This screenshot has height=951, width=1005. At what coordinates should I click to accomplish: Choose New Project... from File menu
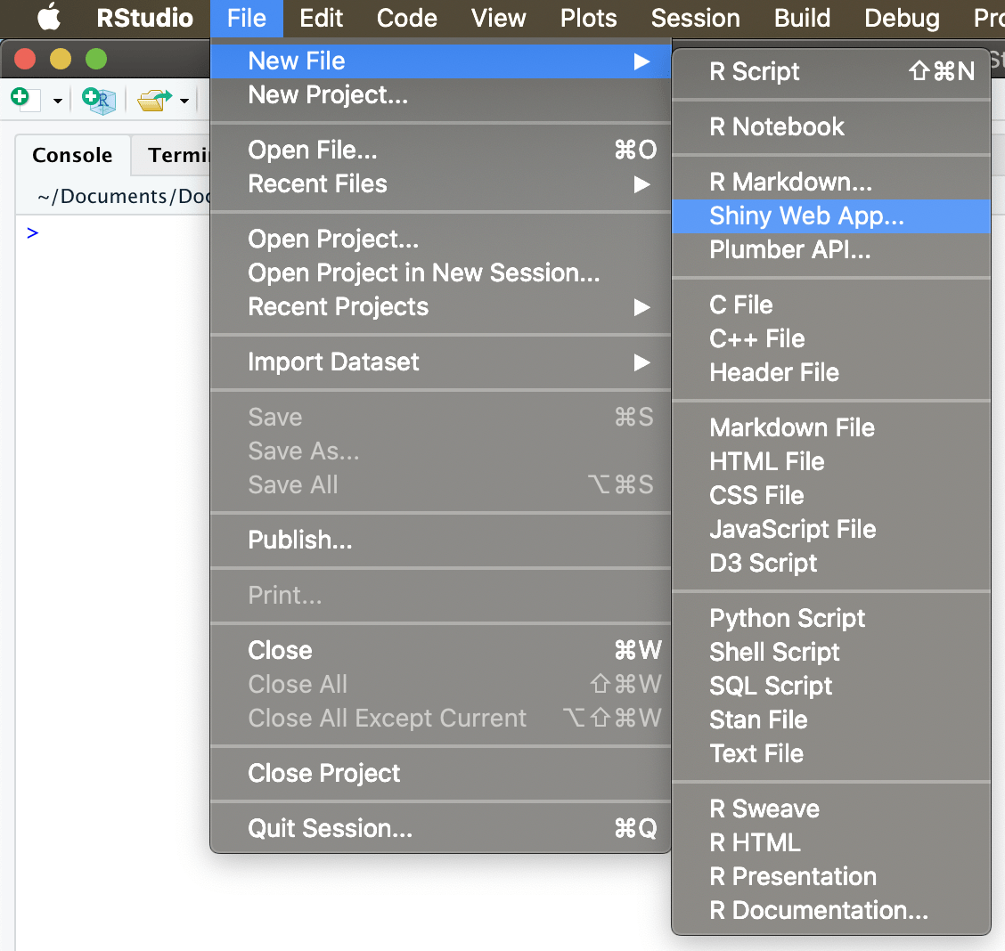440,94
